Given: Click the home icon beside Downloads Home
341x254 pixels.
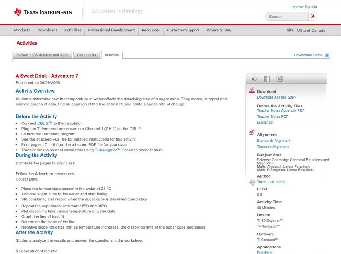Looking at the screenshot, I should point(327,55).
